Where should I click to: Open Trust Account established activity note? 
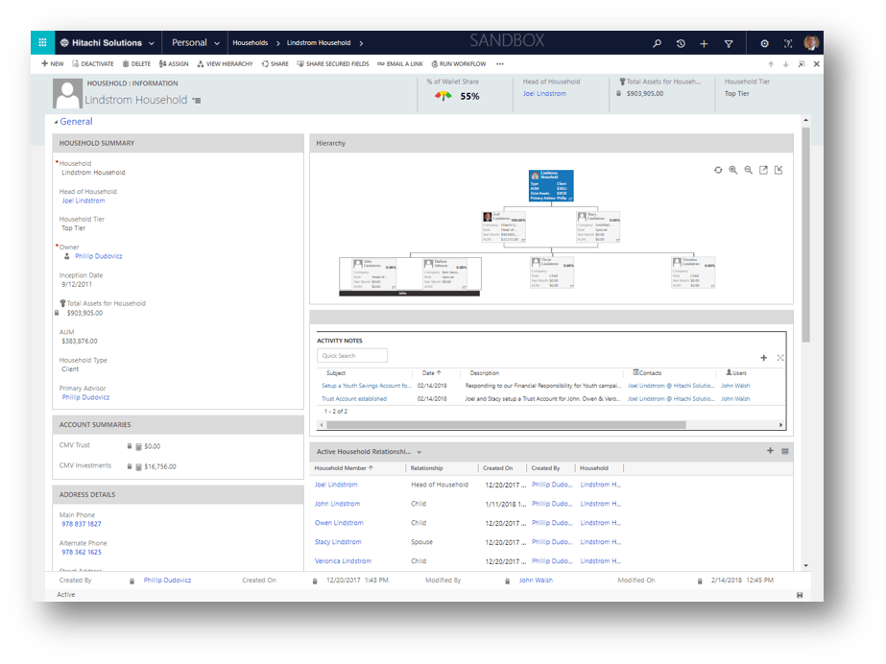354,398
